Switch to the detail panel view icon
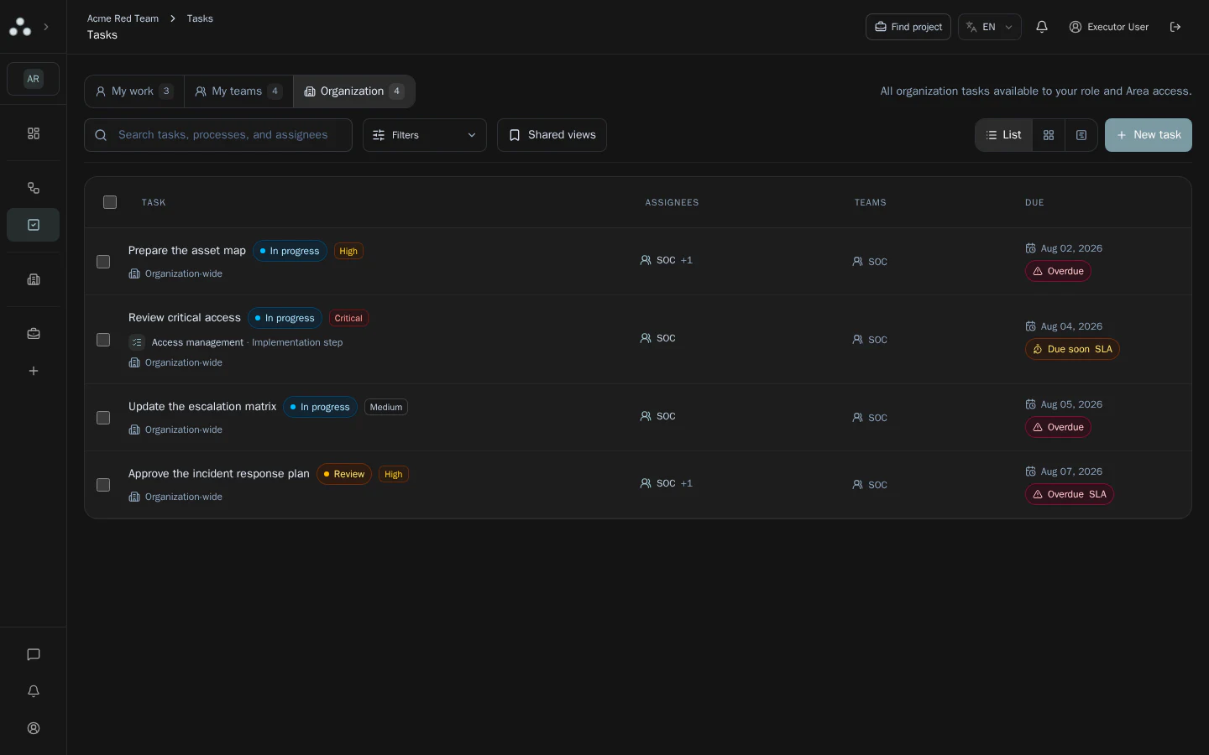This screenshot has width=1209, height=755. coord(1081,135)
